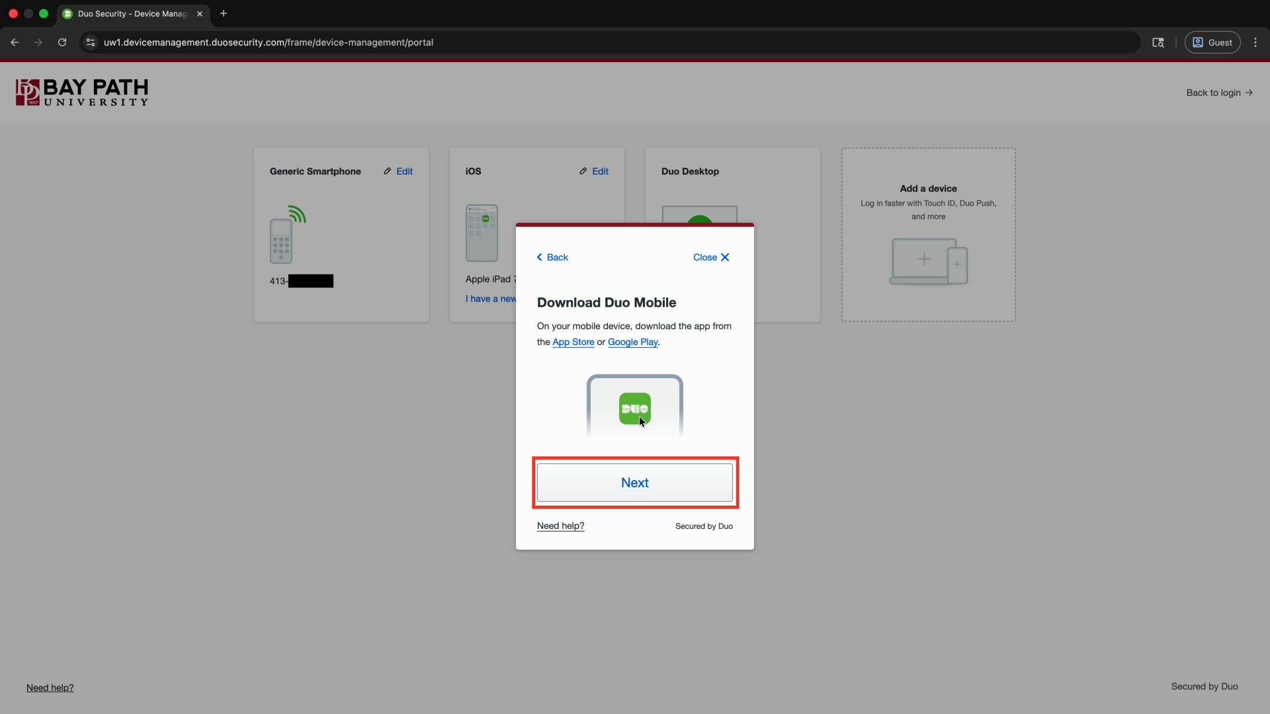The height and width of the screenshot is (714, 1270).
Task: Click the Generic Smartphone card title
Action: pos(316,171)
